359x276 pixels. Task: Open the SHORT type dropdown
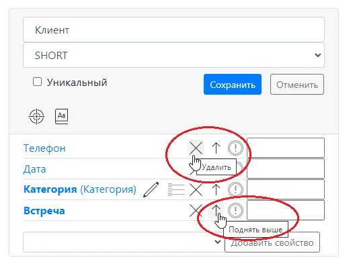(173, 55)
